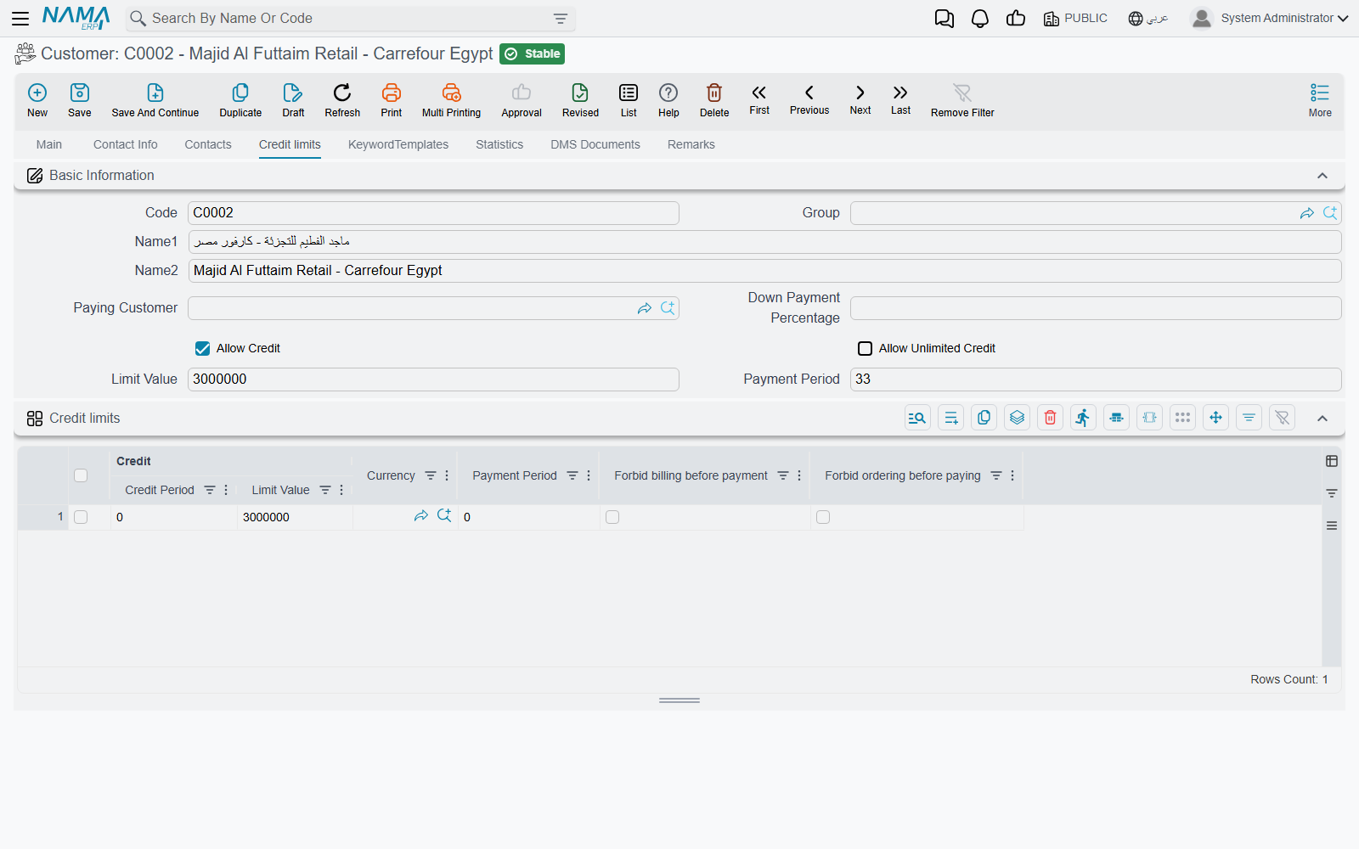Check Forbid billing before payment for row 1
Viewport: 1359px width, 849px height.
click(612, 517)
